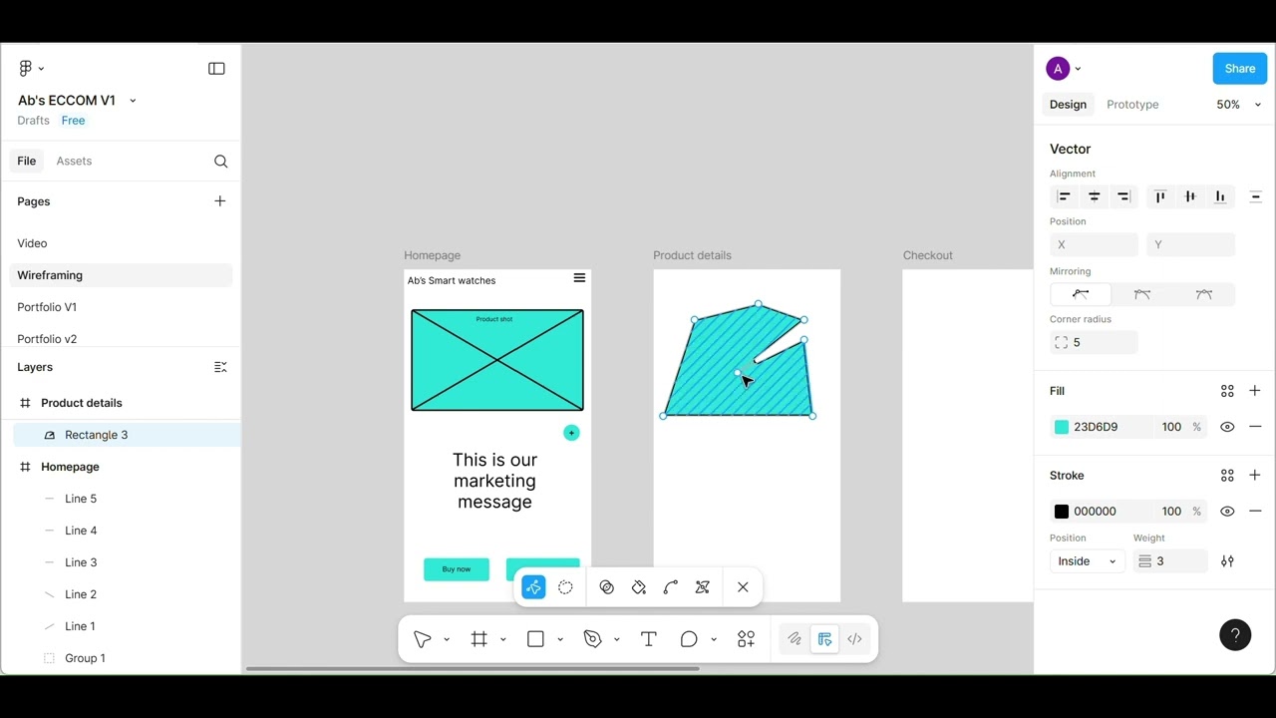This screenshot has width=1276, height=718.
Task: Set mirroring to angle only
Action: click(1142, 294)
